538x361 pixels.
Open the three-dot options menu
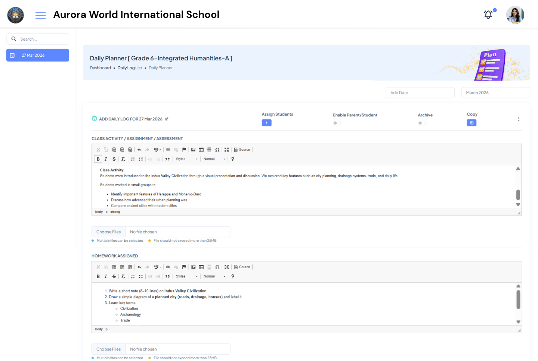click(519, 119)
